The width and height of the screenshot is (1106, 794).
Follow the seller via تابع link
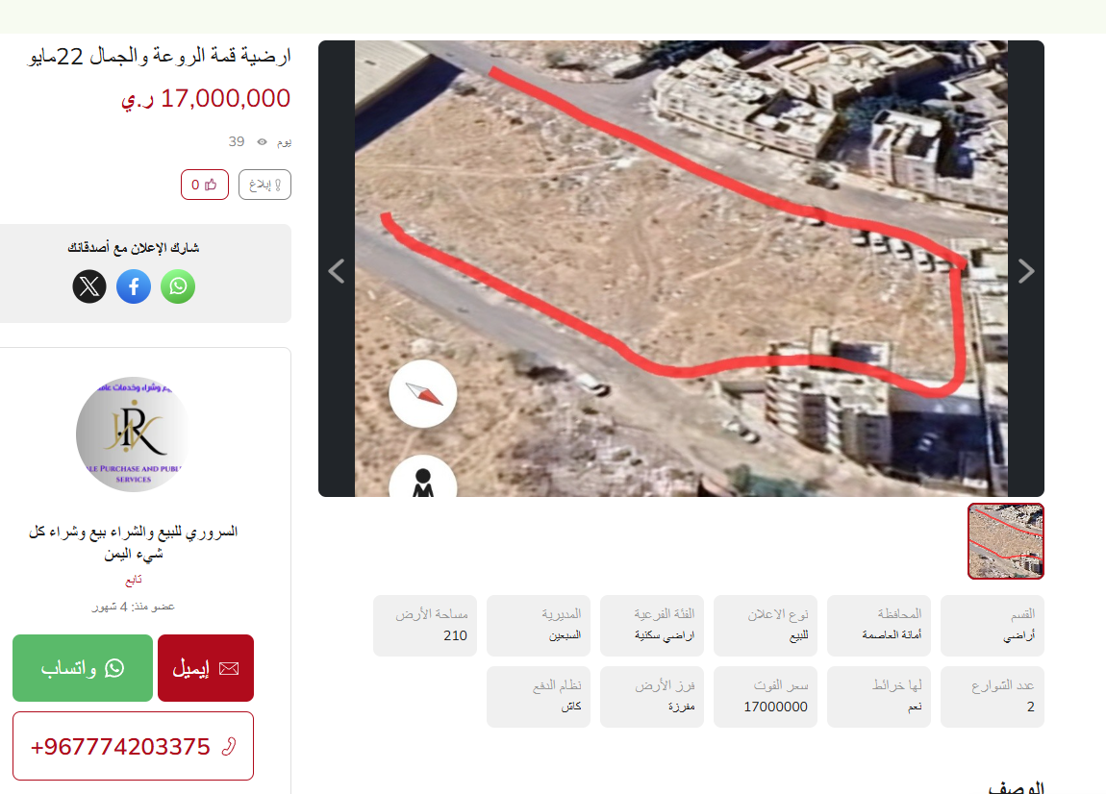click(134, 580)
